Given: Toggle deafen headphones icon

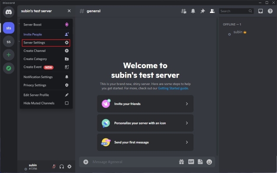Looking at the screenshot, I should [61, 166].
